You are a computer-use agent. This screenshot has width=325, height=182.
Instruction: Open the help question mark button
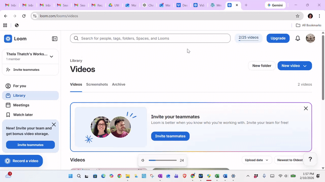(310, 159)
